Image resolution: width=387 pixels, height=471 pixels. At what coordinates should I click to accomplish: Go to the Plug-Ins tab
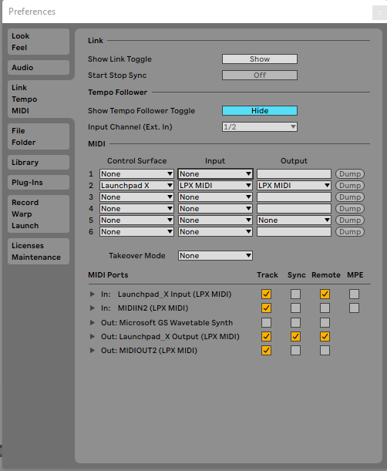pyautogui.click(x=39, y=183)
